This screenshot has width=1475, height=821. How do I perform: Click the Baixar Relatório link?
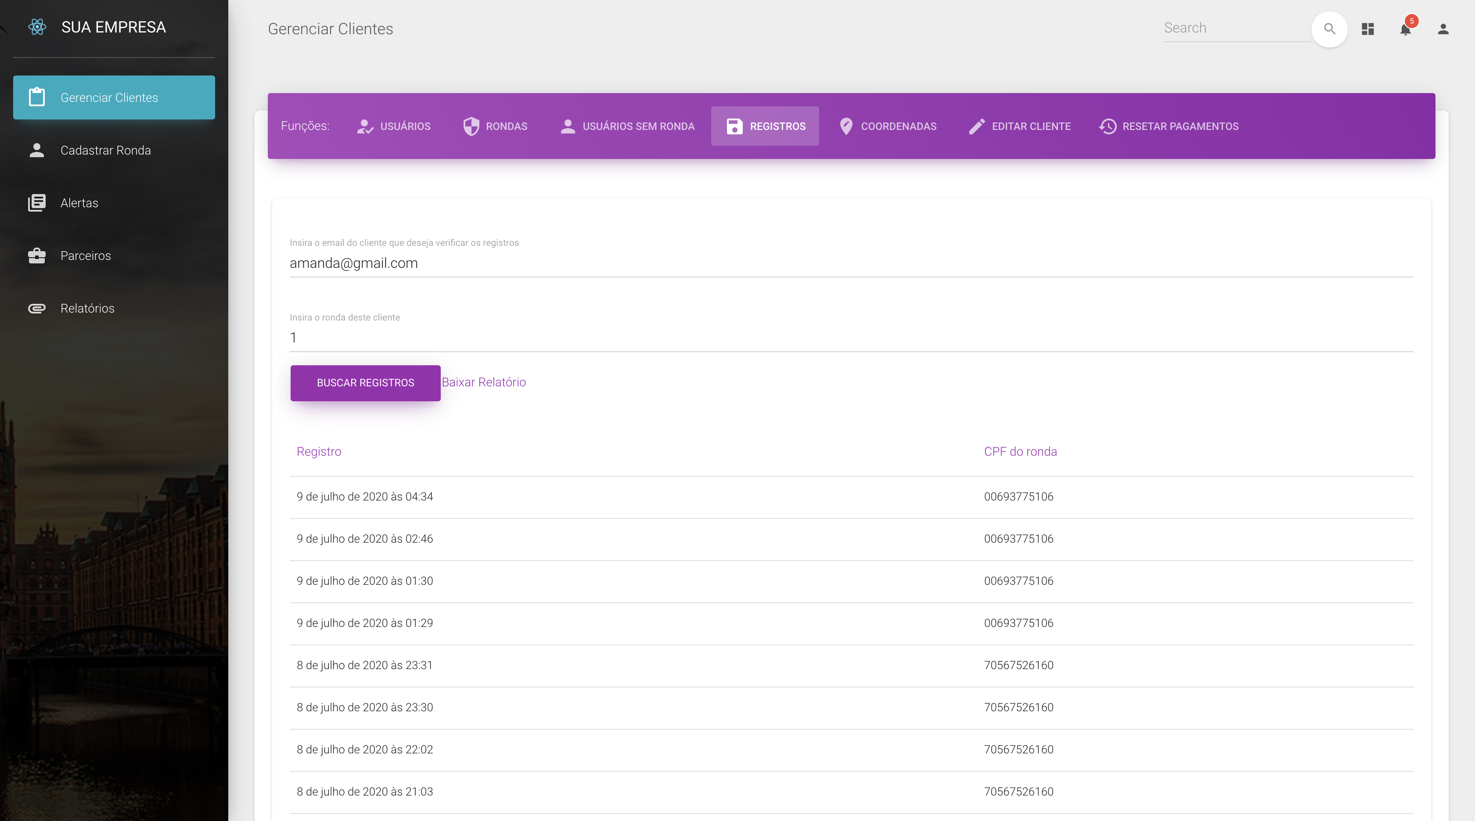(x=484, y=382)
